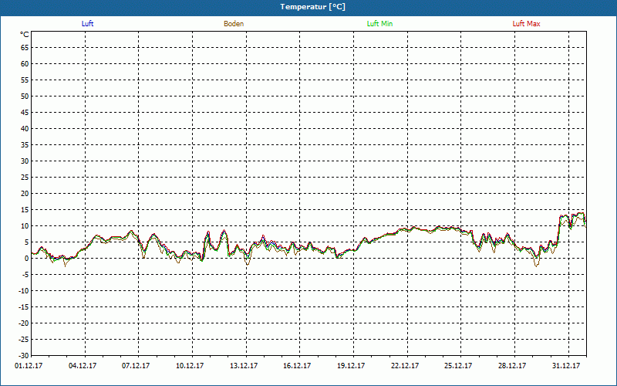This screenshot has width=617, height=386.
Task: Click the 04.12.17 date label
Action: pos(83,365)
